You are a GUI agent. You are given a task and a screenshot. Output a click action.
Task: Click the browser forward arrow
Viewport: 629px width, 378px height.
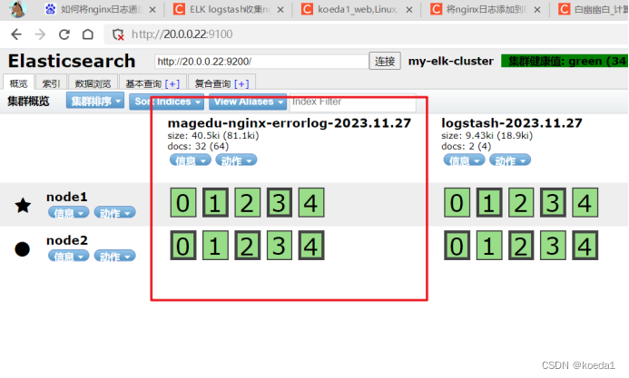point(40,34)
